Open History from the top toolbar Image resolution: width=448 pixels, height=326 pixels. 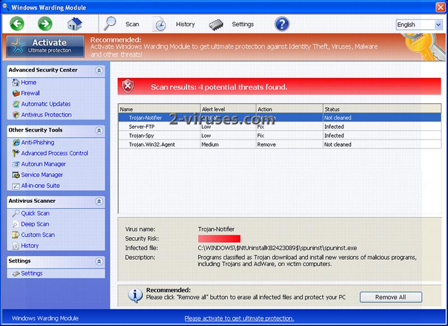(185, 24)
